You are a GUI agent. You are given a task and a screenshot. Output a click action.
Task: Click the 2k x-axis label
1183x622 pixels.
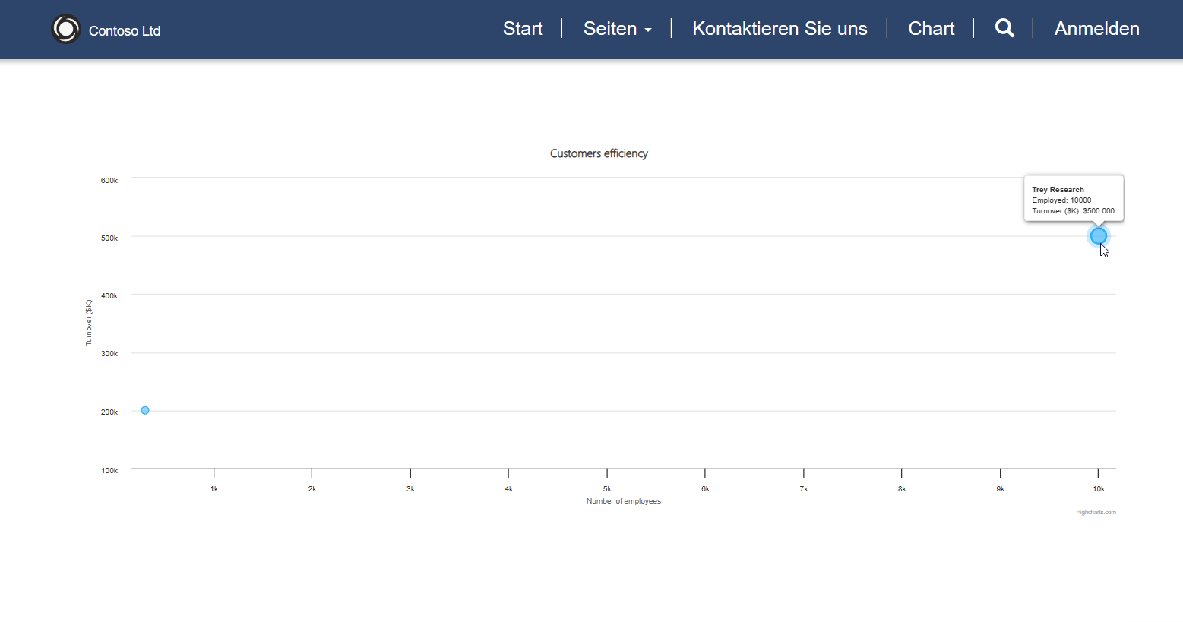(x=312, y=489)
